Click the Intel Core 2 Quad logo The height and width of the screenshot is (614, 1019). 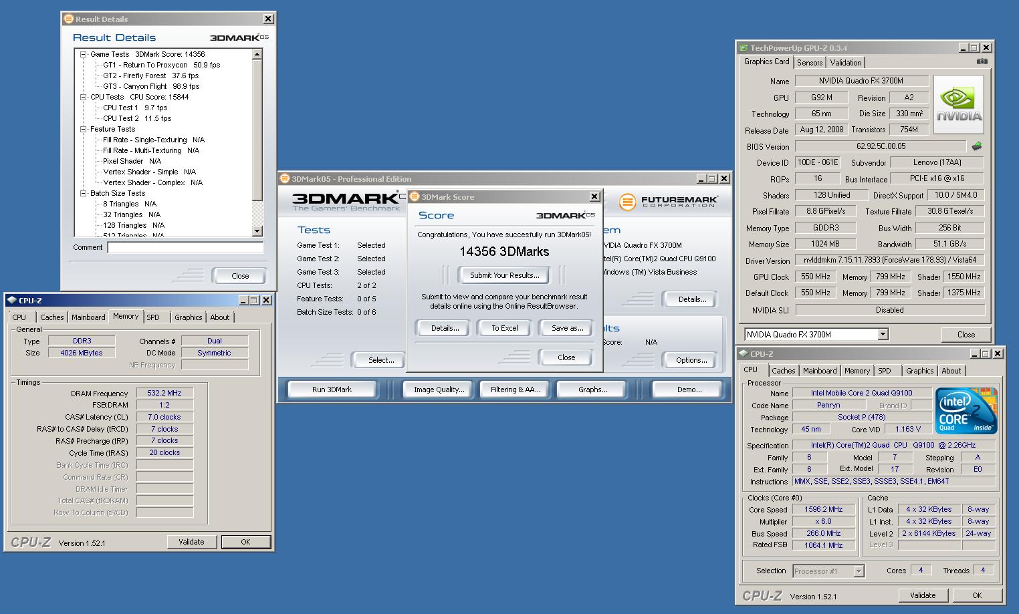tap(966, 410)
